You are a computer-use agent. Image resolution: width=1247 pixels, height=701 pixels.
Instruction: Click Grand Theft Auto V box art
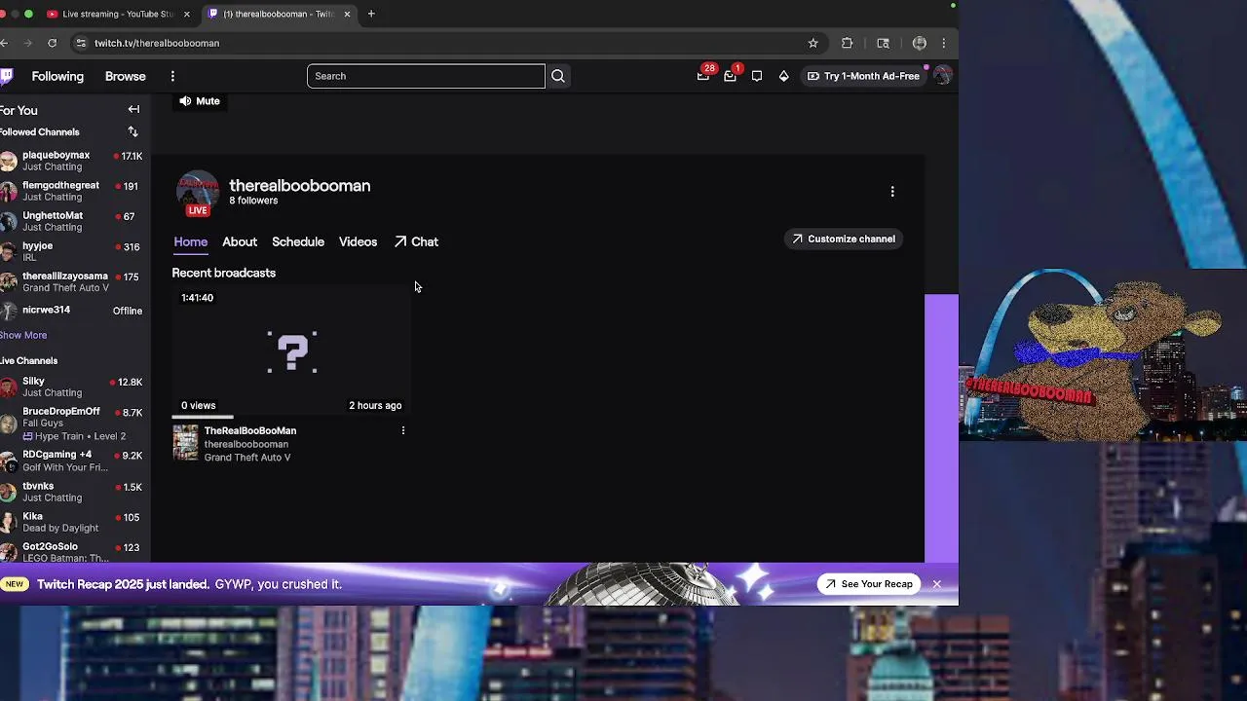point(185,444)
